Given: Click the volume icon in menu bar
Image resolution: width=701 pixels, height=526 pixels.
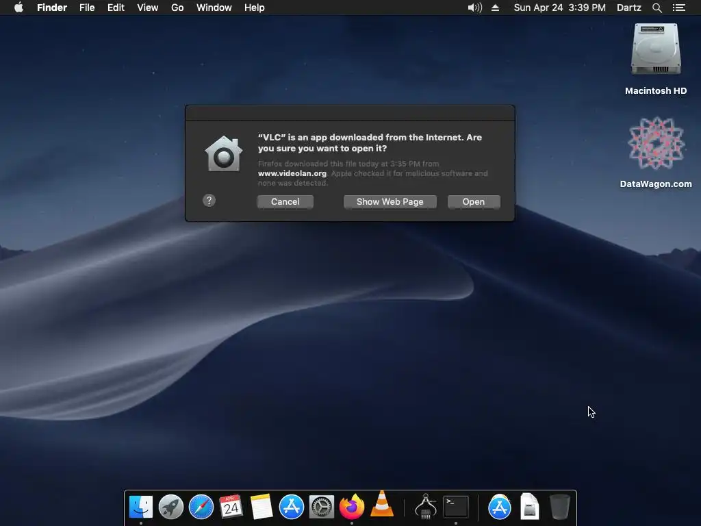Looking at the screenshot, I should [x=475, y=8].
